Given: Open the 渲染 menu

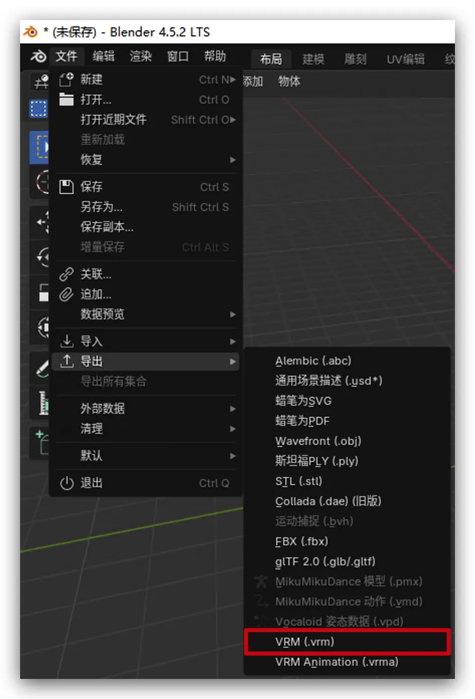Looking at the screenshot, I should tap(141, 56).
